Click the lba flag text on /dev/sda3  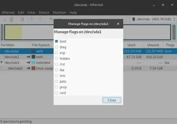tap(167, 62)
